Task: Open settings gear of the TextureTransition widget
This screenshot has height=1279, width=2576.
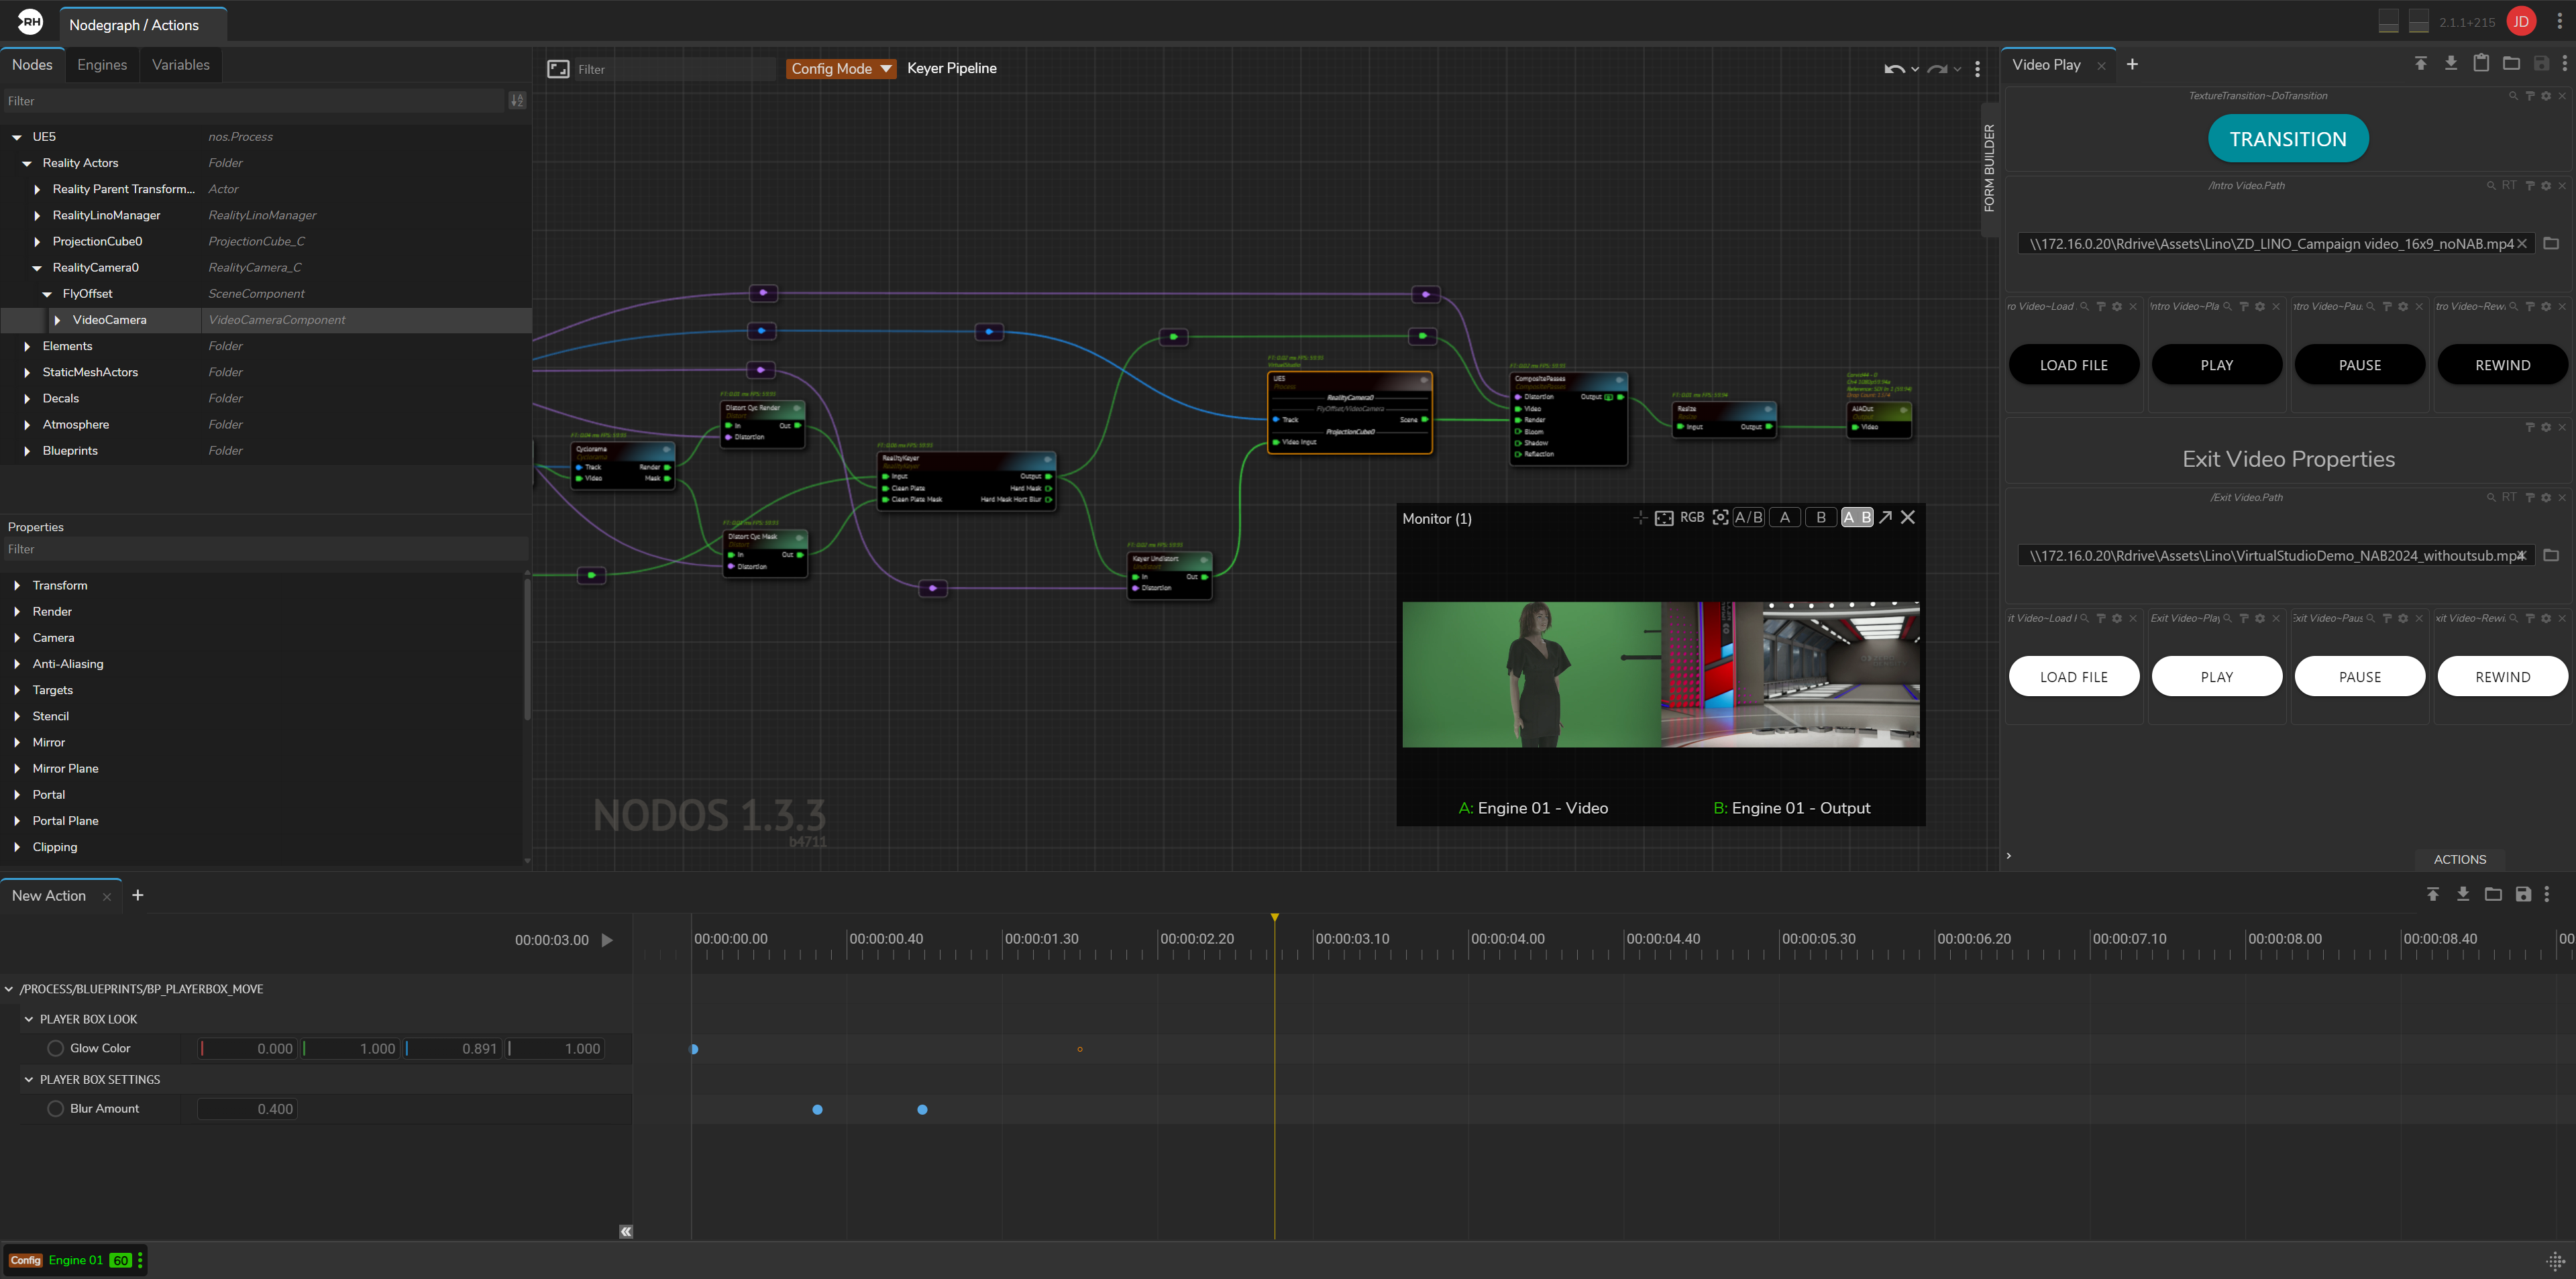Action: (2546, 96)
